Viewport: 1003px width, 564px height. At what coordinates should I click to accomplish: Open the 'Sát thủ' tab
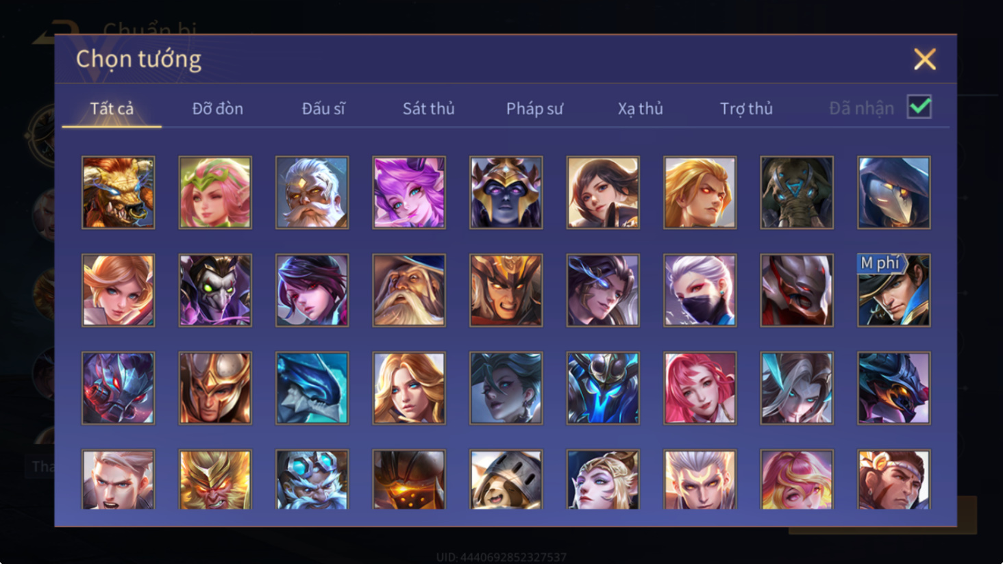[428, 108]
